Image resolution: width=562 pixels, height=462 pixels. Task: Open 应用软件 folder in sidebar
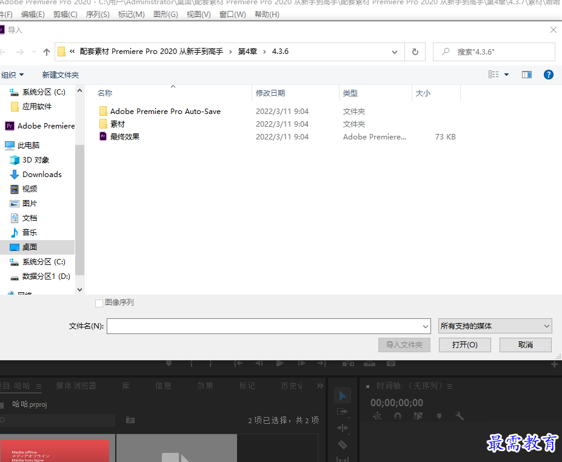click(x=32, y=107)
